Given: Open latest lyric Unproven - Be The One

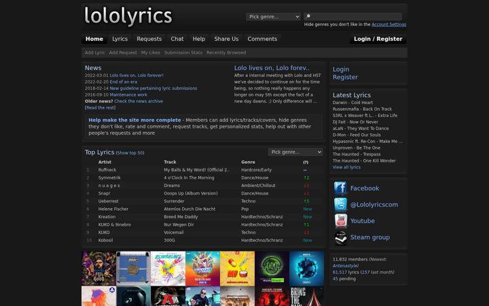Looking at the screenshot, I should (x=357, y=148).
